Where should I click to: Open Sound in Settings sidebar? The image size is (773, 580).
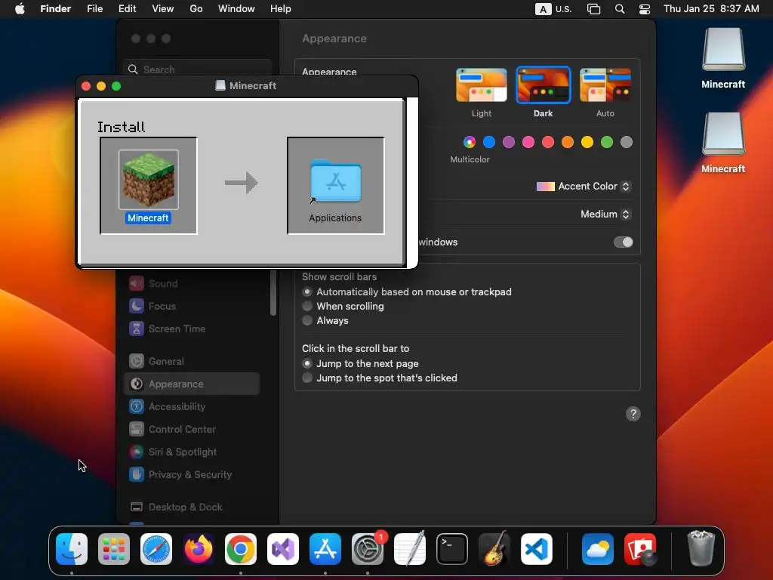[x=192, y=284]
